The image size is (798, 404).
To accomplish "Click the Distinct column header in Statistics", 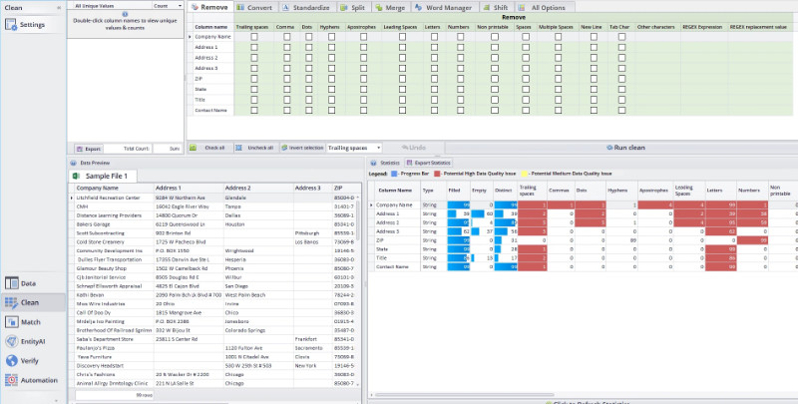I will coord(505,190).
